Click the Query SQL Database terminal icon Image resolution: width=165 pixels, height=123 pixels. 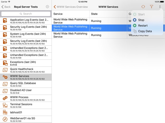(5, 84)
